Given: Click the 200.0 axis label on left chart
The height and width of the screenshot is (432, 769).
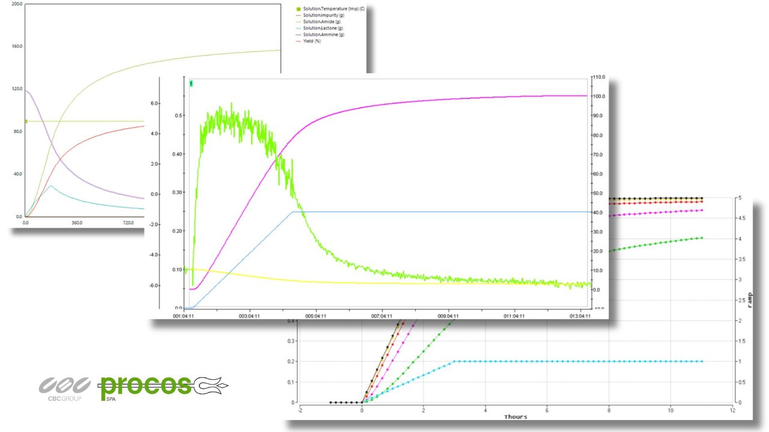Looking at the screenshot, I should click(x=17, y=4).
